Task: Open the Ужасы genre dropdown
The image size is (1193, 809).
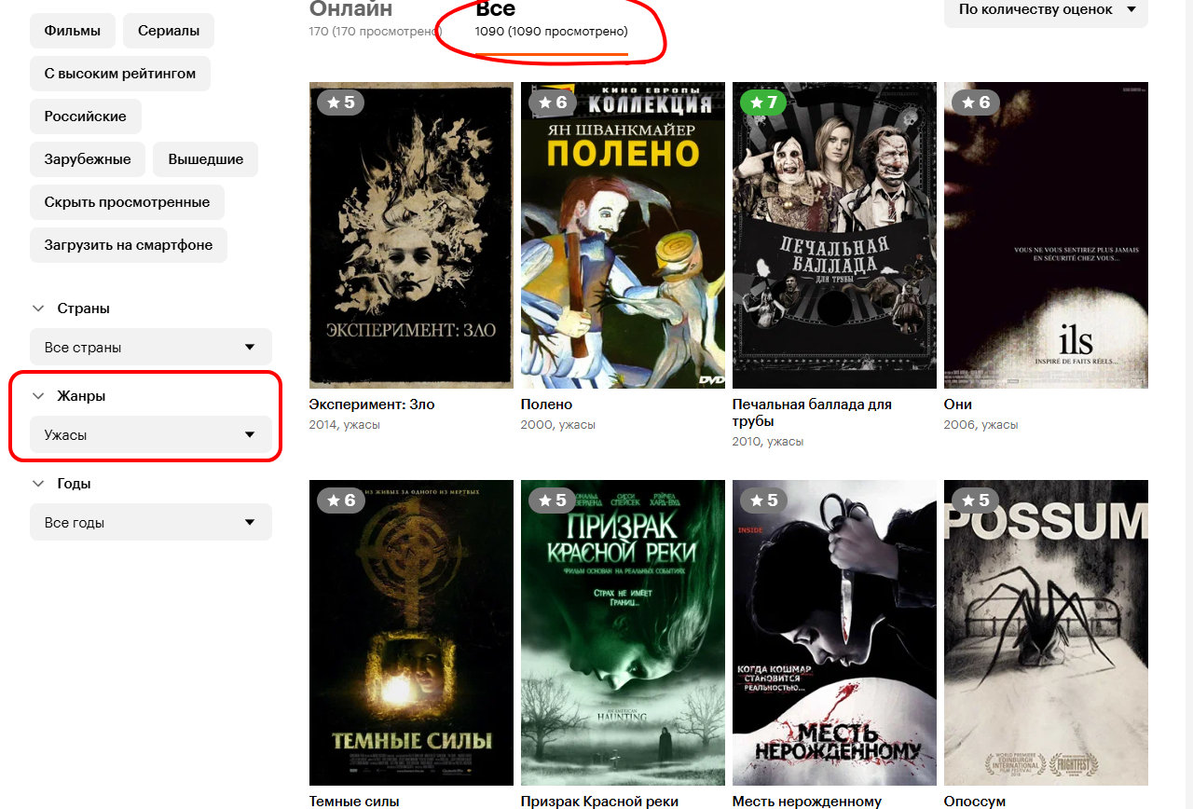Action: point(151,434)
